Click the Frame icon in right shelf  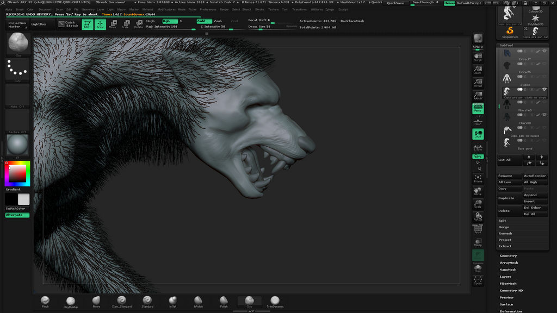point(478,178)
